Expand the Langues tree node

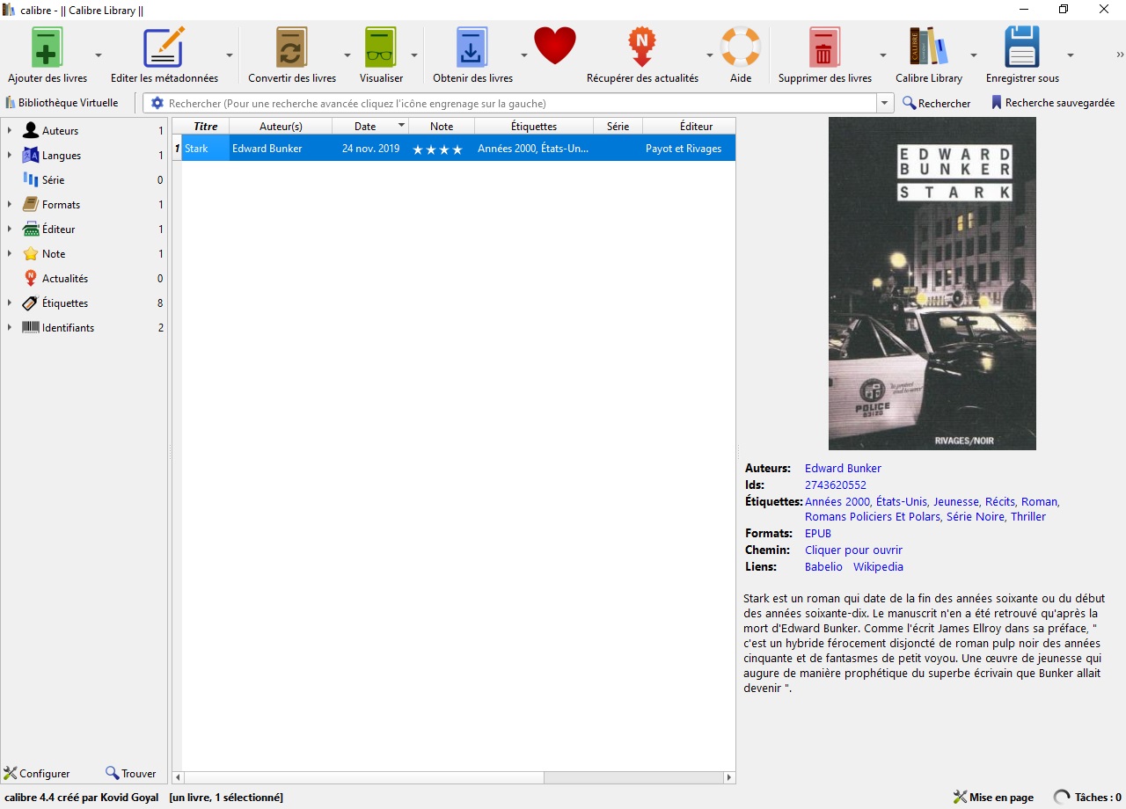[x=9, y=156]
